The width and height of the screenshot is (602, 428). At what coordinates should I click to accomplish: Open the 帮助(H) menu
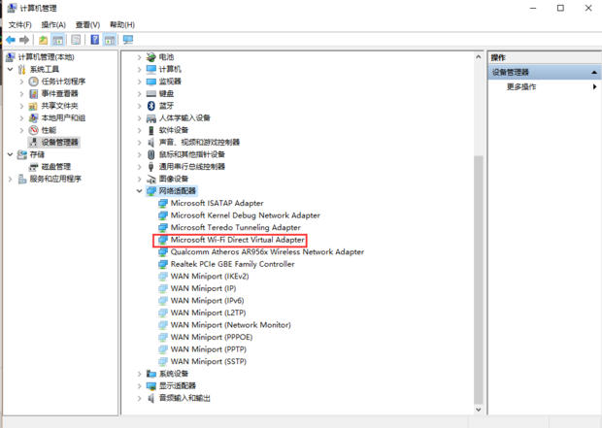point(122,25)
